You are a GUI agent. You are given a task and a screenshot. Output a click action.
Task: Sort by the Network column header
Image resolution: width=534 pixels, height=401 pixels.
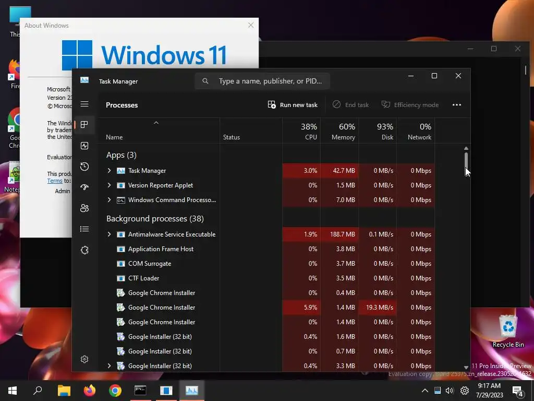416,132
